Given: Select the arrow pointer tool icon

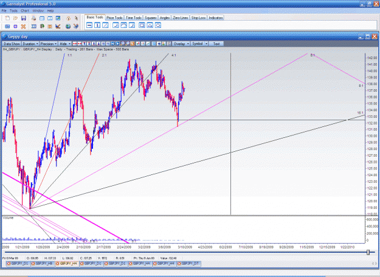Looking at the screenshot, I should (76, 18).
